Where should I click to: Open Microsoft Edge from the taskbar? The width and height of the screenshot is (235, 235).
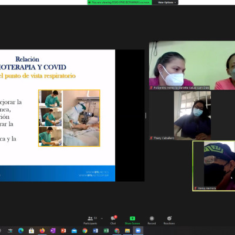[21, 231]
